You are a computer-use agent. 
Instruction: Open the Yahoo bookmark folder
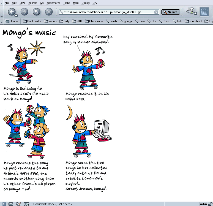click(50, 21)
